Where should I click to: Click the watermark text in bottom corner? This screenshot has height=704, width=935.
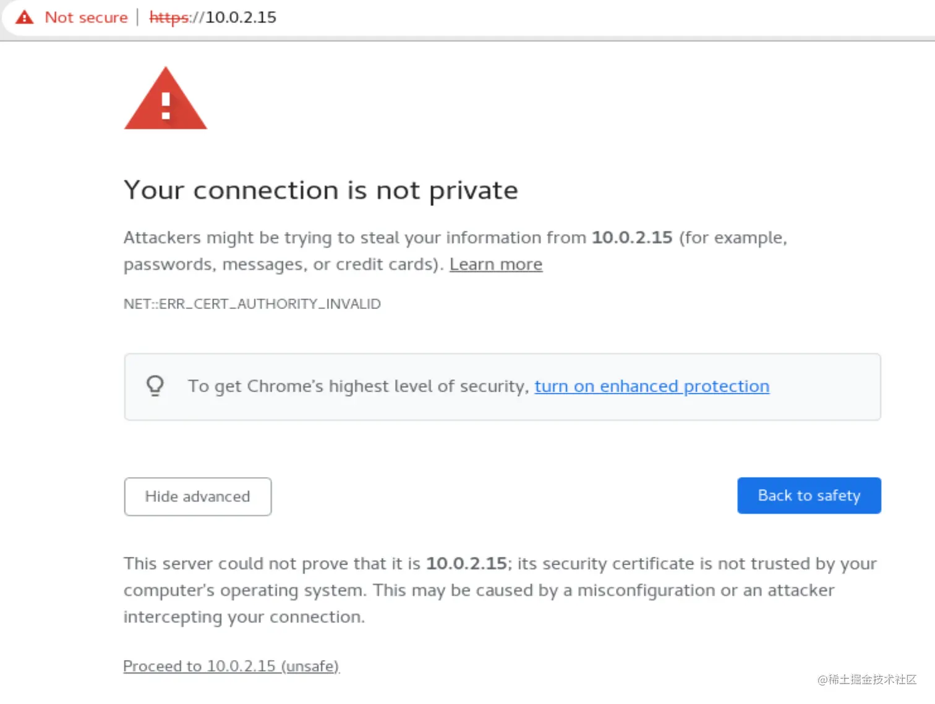[x=866, y=680]
